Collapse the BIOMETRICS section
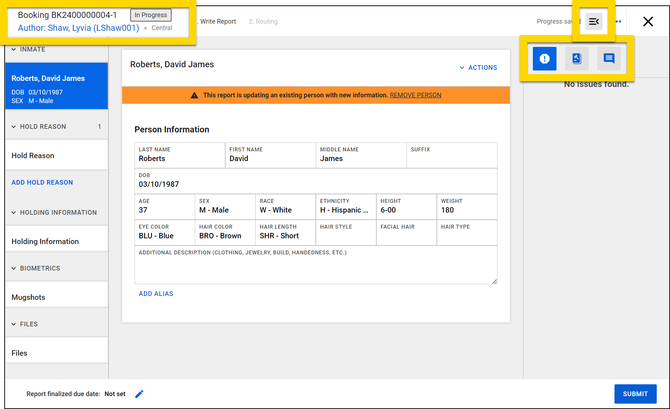This screenshot has width=670, height=409. 14,268
